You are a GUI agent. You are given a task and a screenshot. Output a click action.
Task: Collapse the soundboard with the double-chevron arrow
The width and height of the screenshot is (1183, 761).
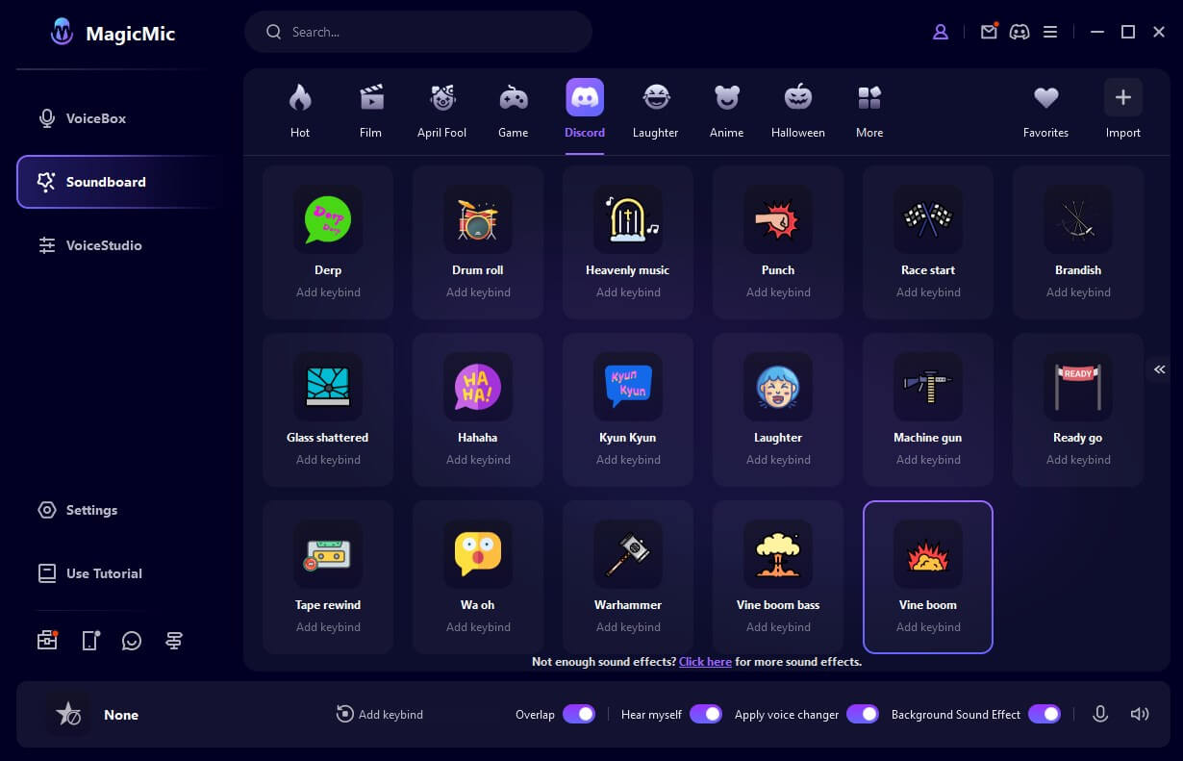(1159, 369)
